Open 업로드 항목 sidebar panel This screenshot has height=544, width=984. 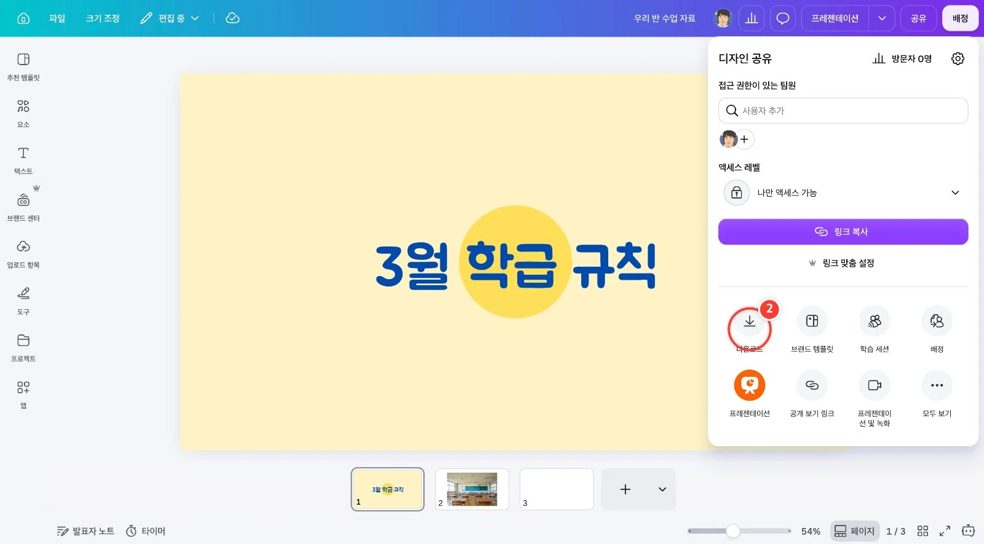click(23, 254)
